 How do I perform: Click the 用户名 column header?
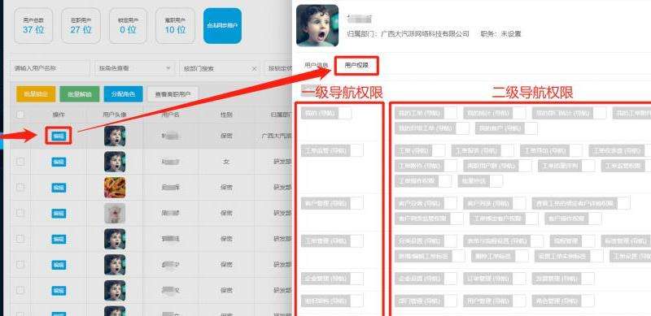tap(170, 115)
